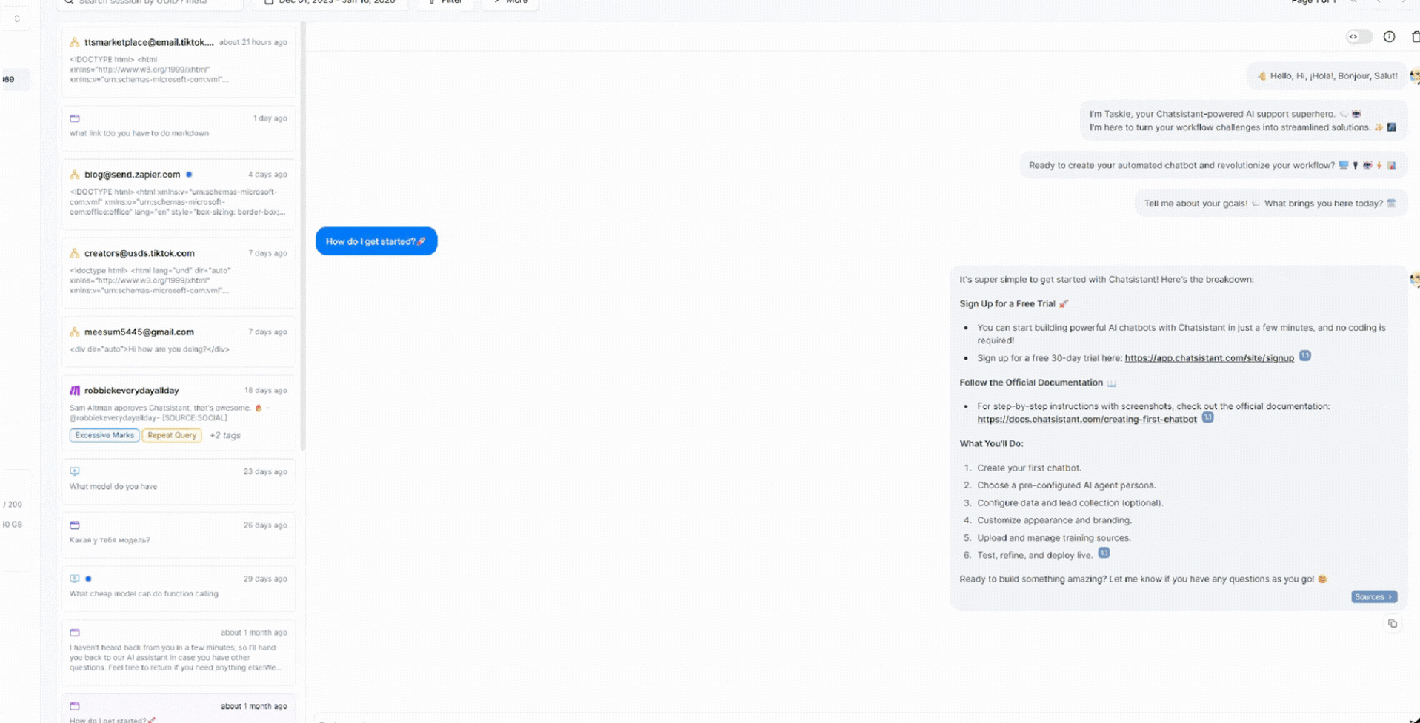The image size is (1420, 723).
Task: Copy the answer with the copy icon
Action: (x=1393, y=624)
